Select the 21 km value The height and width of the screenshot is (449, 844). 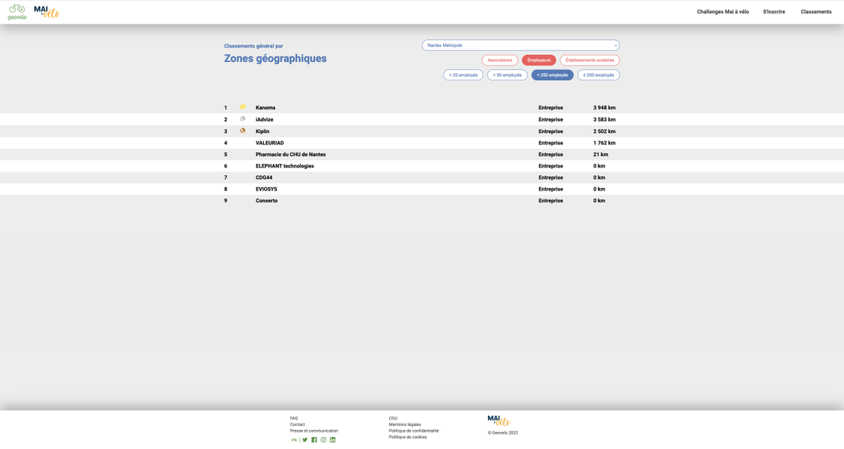pos(601,155)
